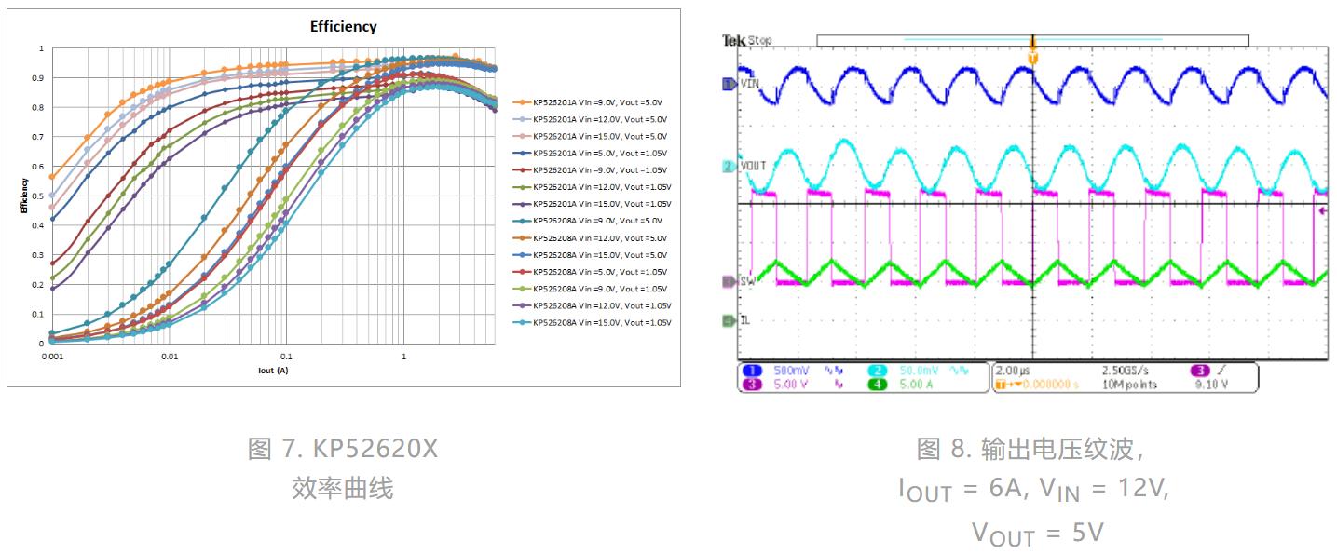Click the IOUT = 6A, VIN = 12V caption line

[1032, 488]
